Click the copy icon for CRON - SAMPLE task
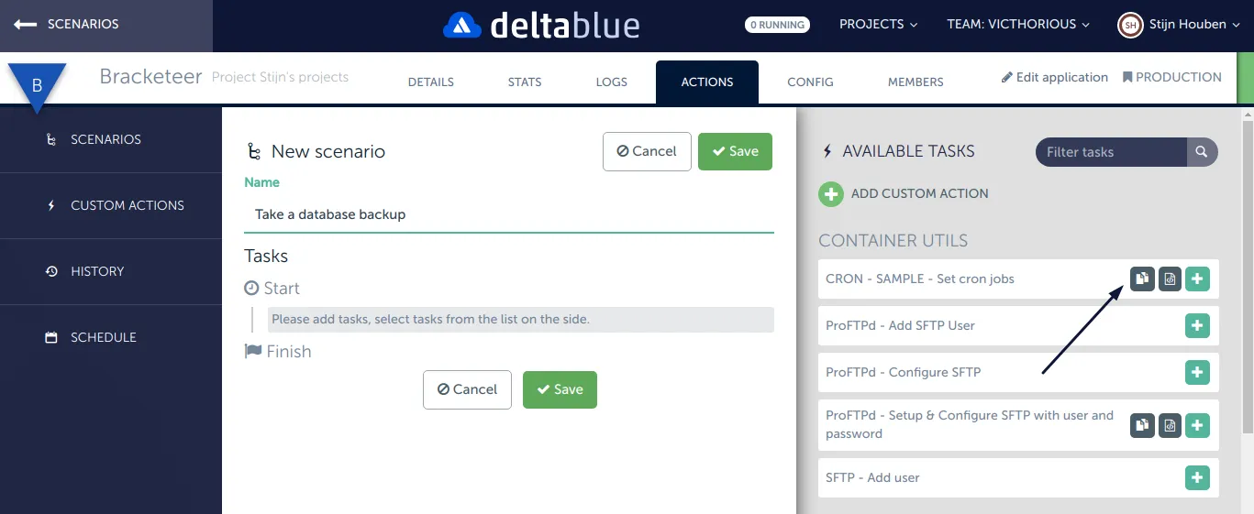 (1141, 279)
